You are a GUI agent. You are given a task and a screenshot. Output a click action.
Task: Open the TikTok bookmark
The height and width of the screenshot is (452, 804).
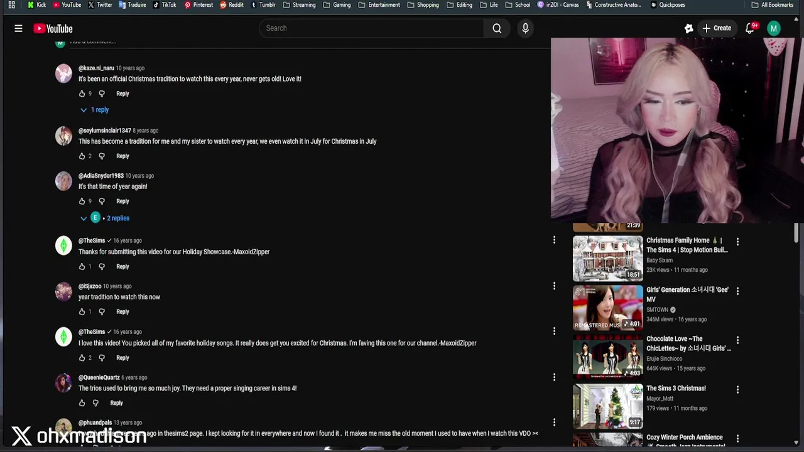tap(165, 5)
